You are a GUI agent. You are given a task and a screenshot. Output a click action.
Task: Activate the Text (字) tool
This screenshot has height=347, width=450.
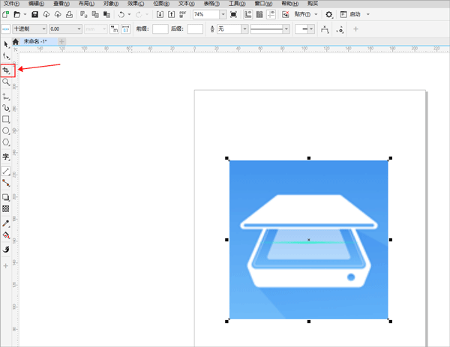click(x=6, y=157)
